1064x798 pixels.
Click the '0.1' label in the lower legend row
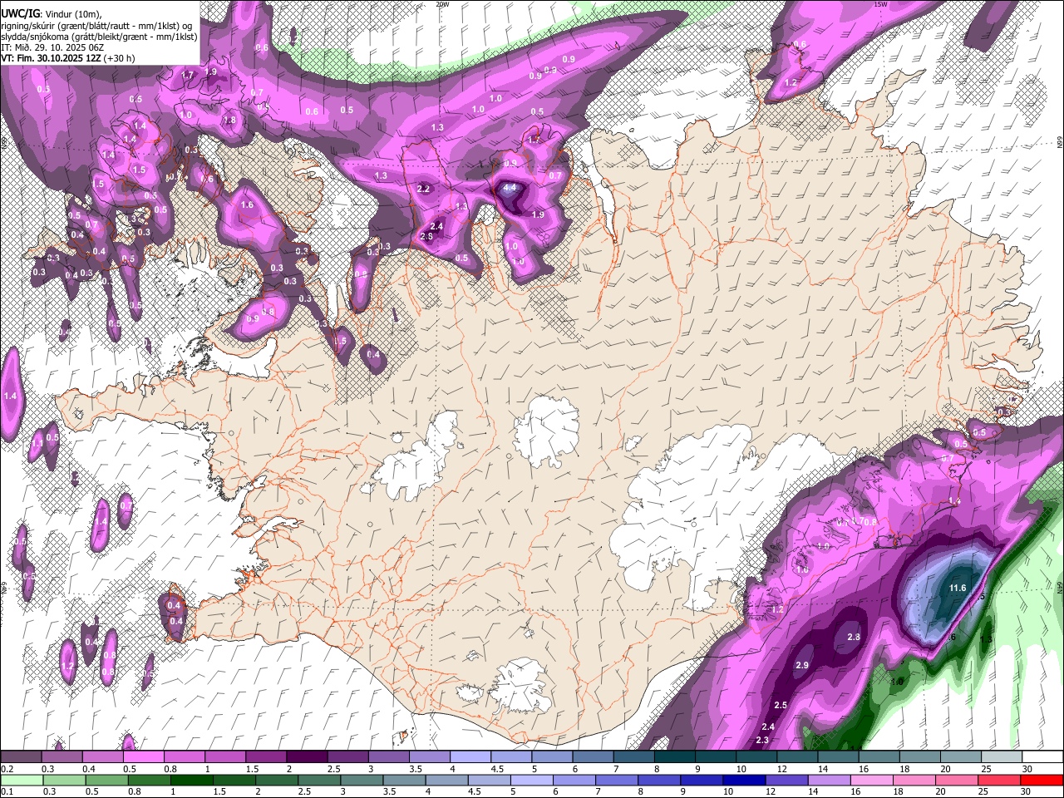coord(7,791)
